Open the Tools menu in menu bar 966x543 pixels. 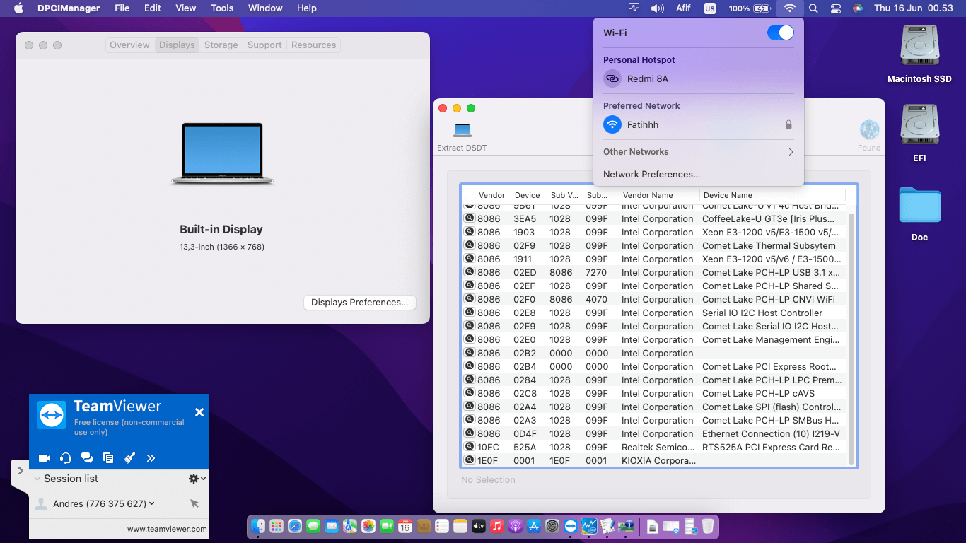point(222,8)
